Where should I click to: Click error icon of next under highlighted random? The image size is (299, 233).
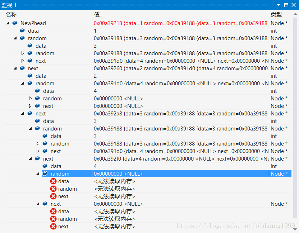(54, 196)
